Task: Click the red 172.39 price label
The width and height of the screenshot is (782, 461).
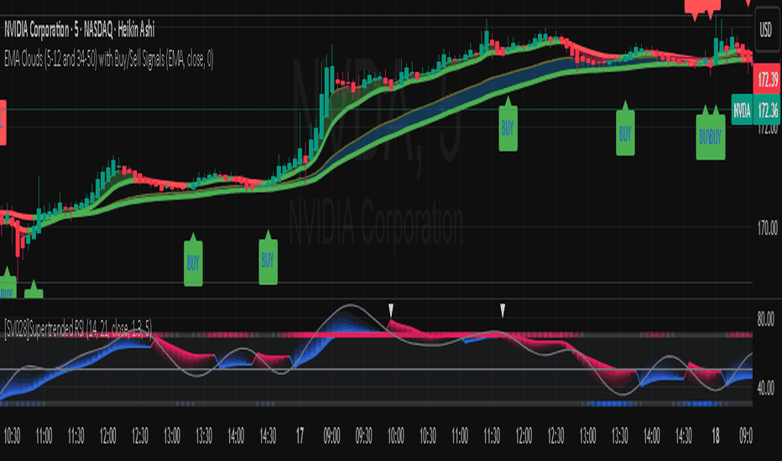Action: pos(767,80)
